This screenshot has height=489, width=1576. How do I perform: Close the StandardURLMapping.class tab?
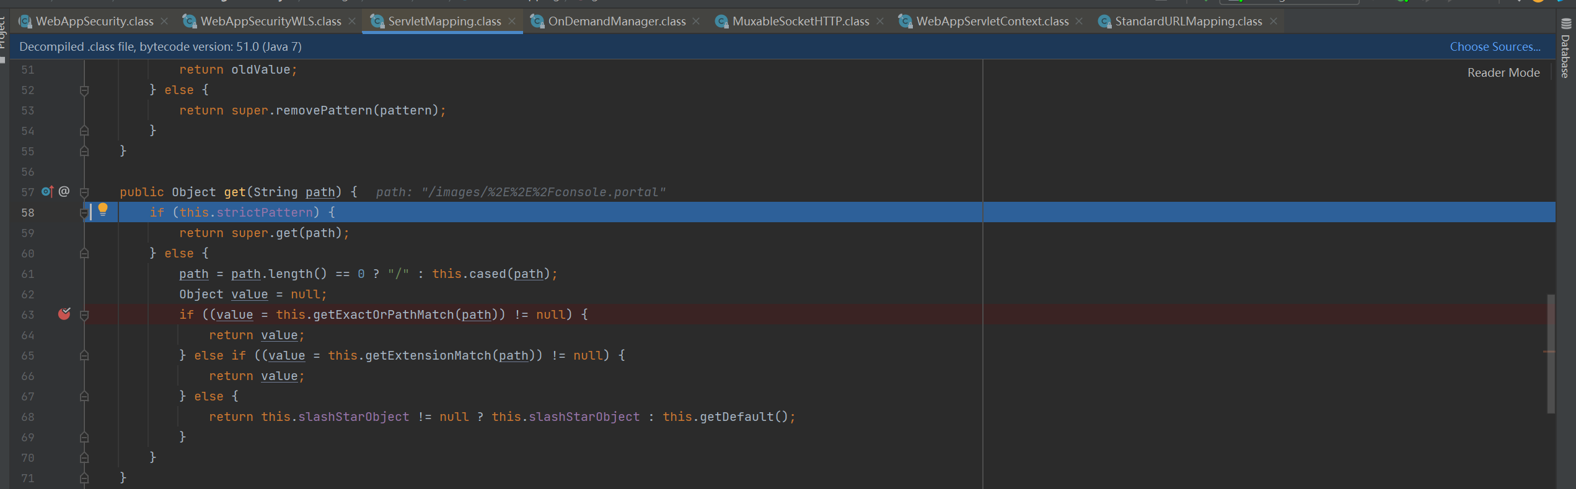[1274, 21]
